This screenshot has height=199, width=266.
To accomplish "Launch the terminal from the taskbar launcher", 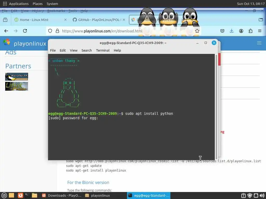I will 27,195.
